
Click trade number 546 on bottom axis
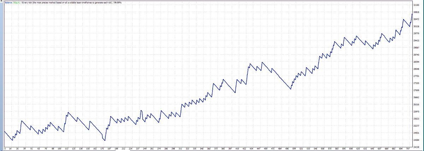(x=316, y=149)
